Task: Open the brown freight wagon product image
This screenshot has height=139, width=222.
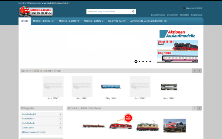Action: pyautogui.click(x=94, y=126)
